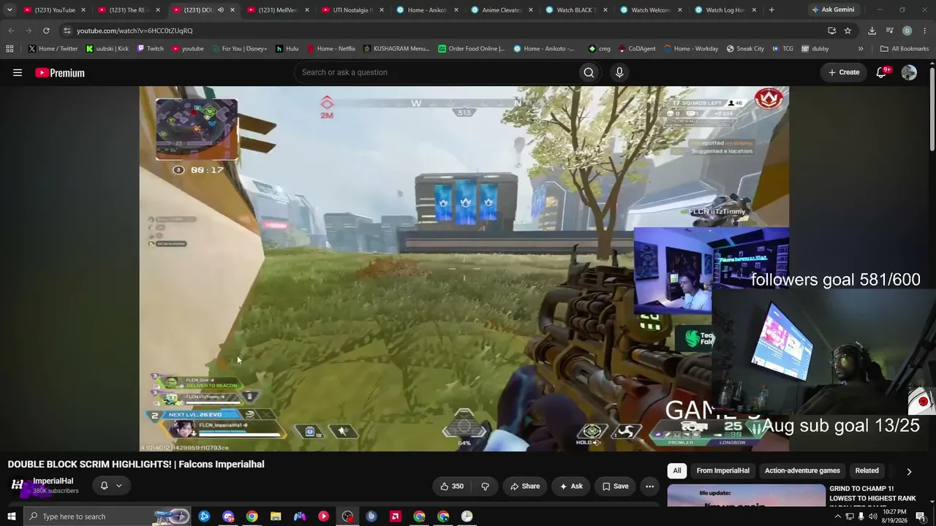The width and height of the screenshot is (936, 526).
Task: Open the Create menu
Action: pyautogui.click(x=843, y=72)
